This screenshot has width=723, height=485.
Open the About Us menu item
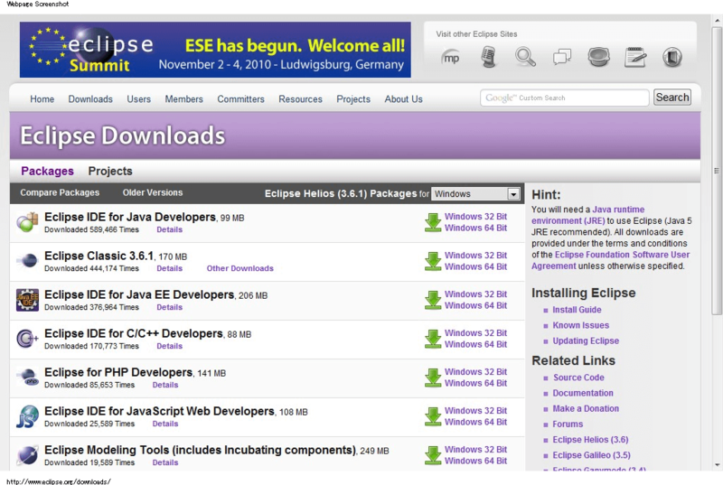coord(403,99)
